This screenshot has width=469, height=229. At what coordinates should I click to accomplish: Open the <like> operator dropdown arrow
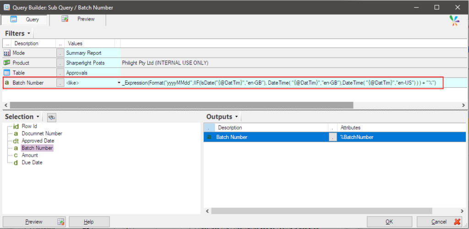coord(119,83)
